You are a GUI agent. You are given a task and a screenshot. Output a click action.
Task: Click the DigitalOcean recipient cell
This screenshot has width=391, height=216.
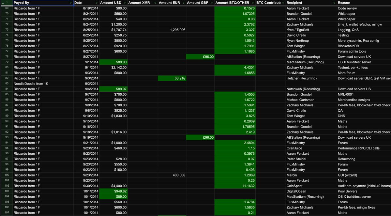pyautogui.click(x=311, y=191)
